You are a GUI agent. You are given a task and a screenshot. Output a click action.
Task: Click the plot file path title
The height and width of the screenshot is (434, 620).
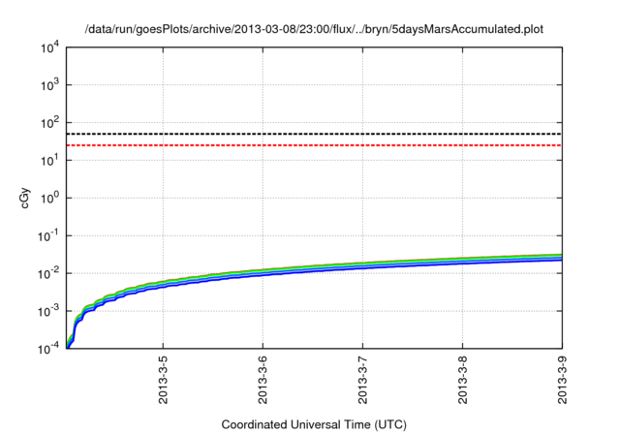point(314,29)
